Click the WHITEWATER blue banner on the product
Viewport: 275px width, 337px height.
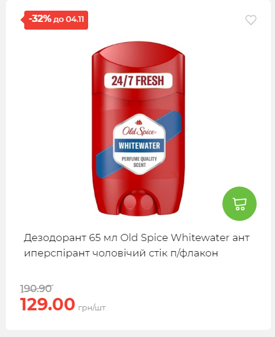coord(140,146)
